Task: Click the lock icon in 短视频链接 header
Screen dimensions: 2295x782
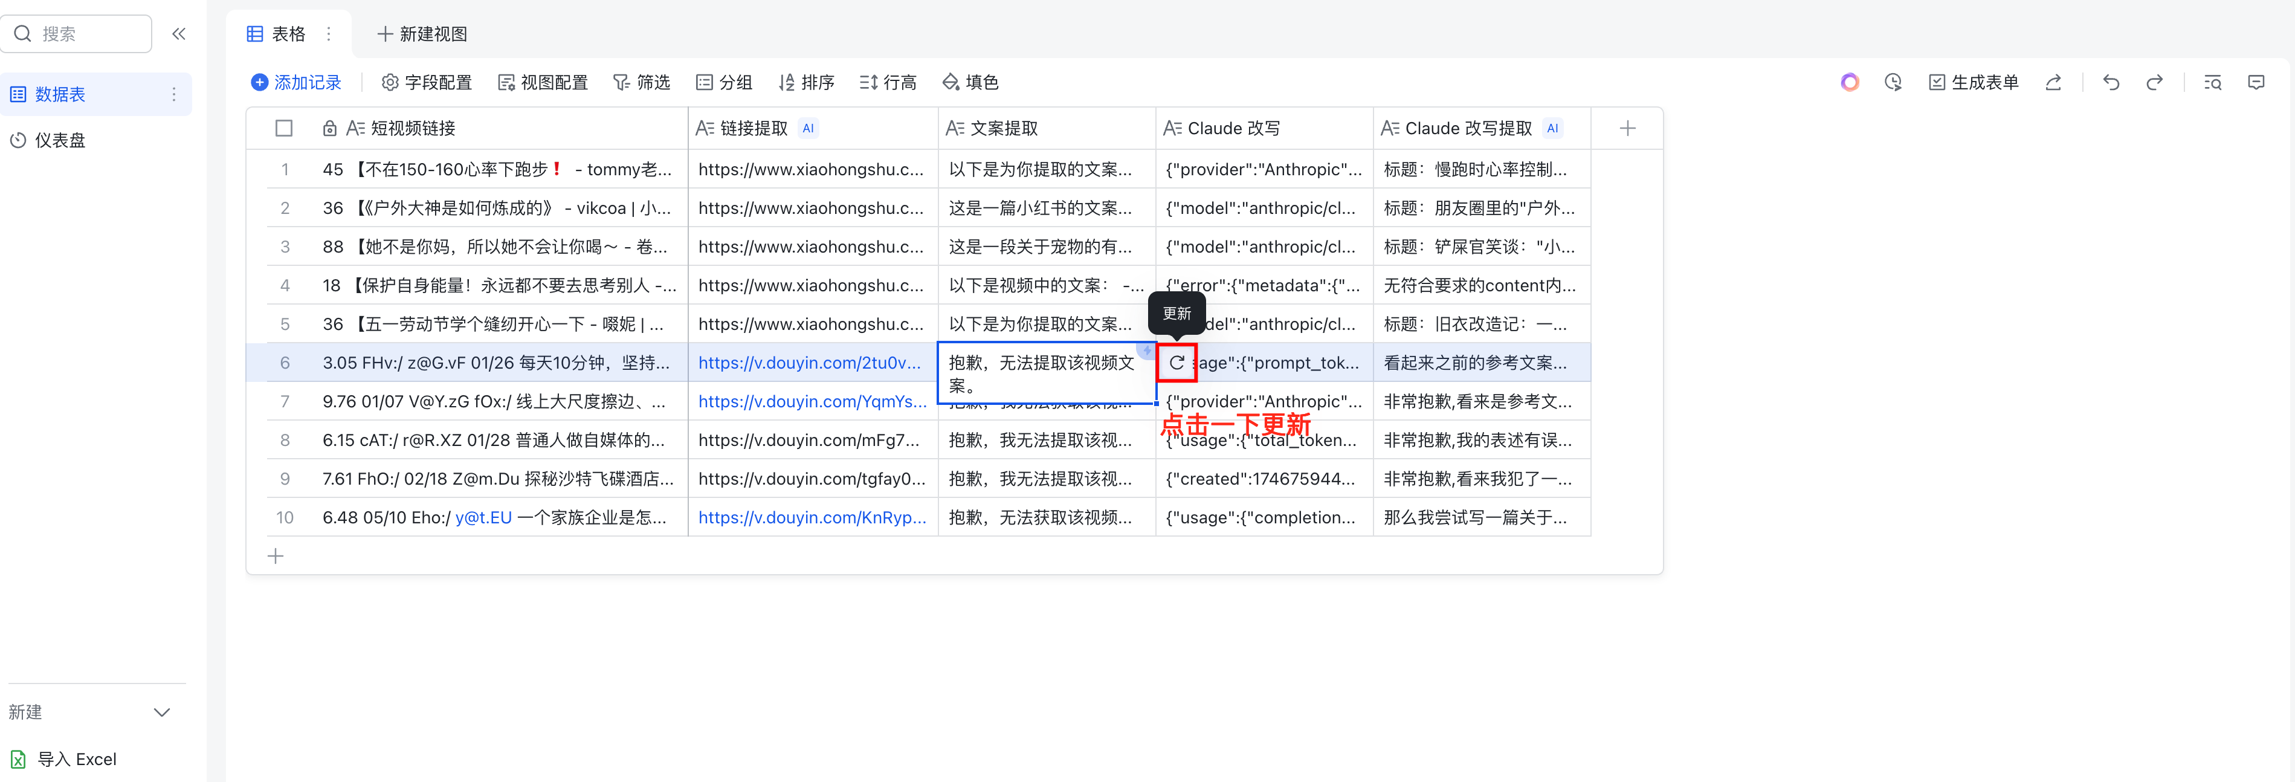Action: click(x=330, y=128)
